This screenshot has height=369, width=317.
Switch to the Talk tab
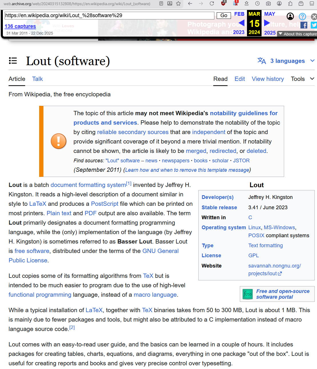[37, 79]
